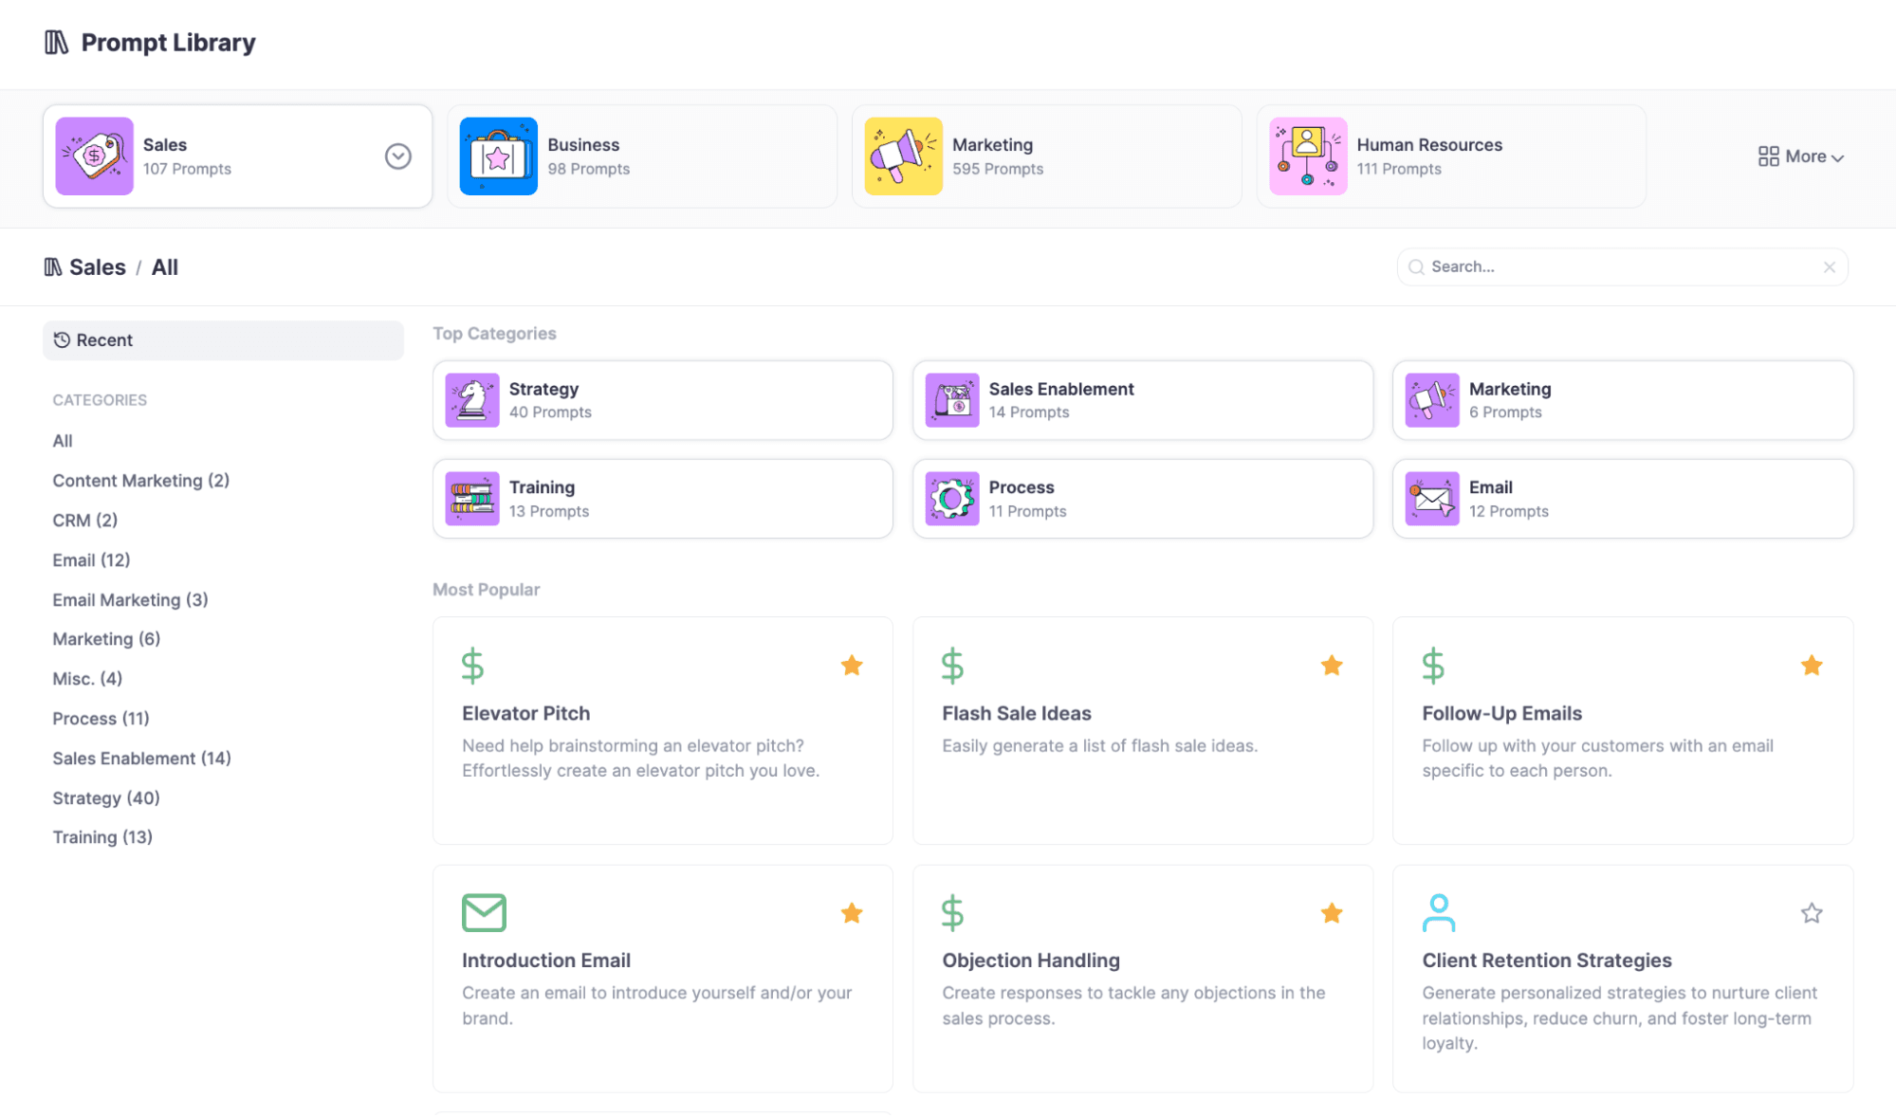Screen dimensions: 1896x1117
Task: Clear the search field with X
Action: click(1830, 267)
